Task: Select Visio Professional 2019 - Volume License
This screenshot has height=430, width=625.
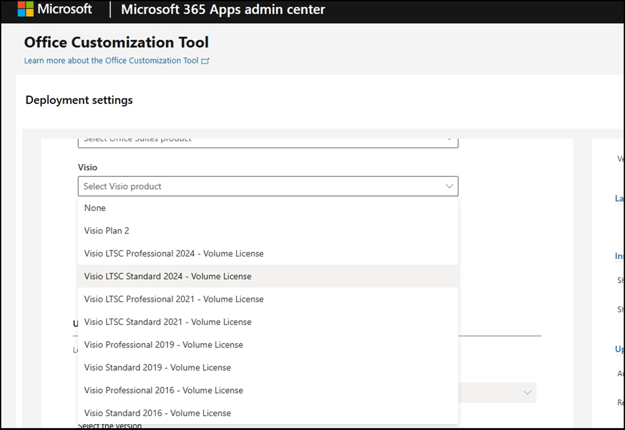Action: pos(163,345)
